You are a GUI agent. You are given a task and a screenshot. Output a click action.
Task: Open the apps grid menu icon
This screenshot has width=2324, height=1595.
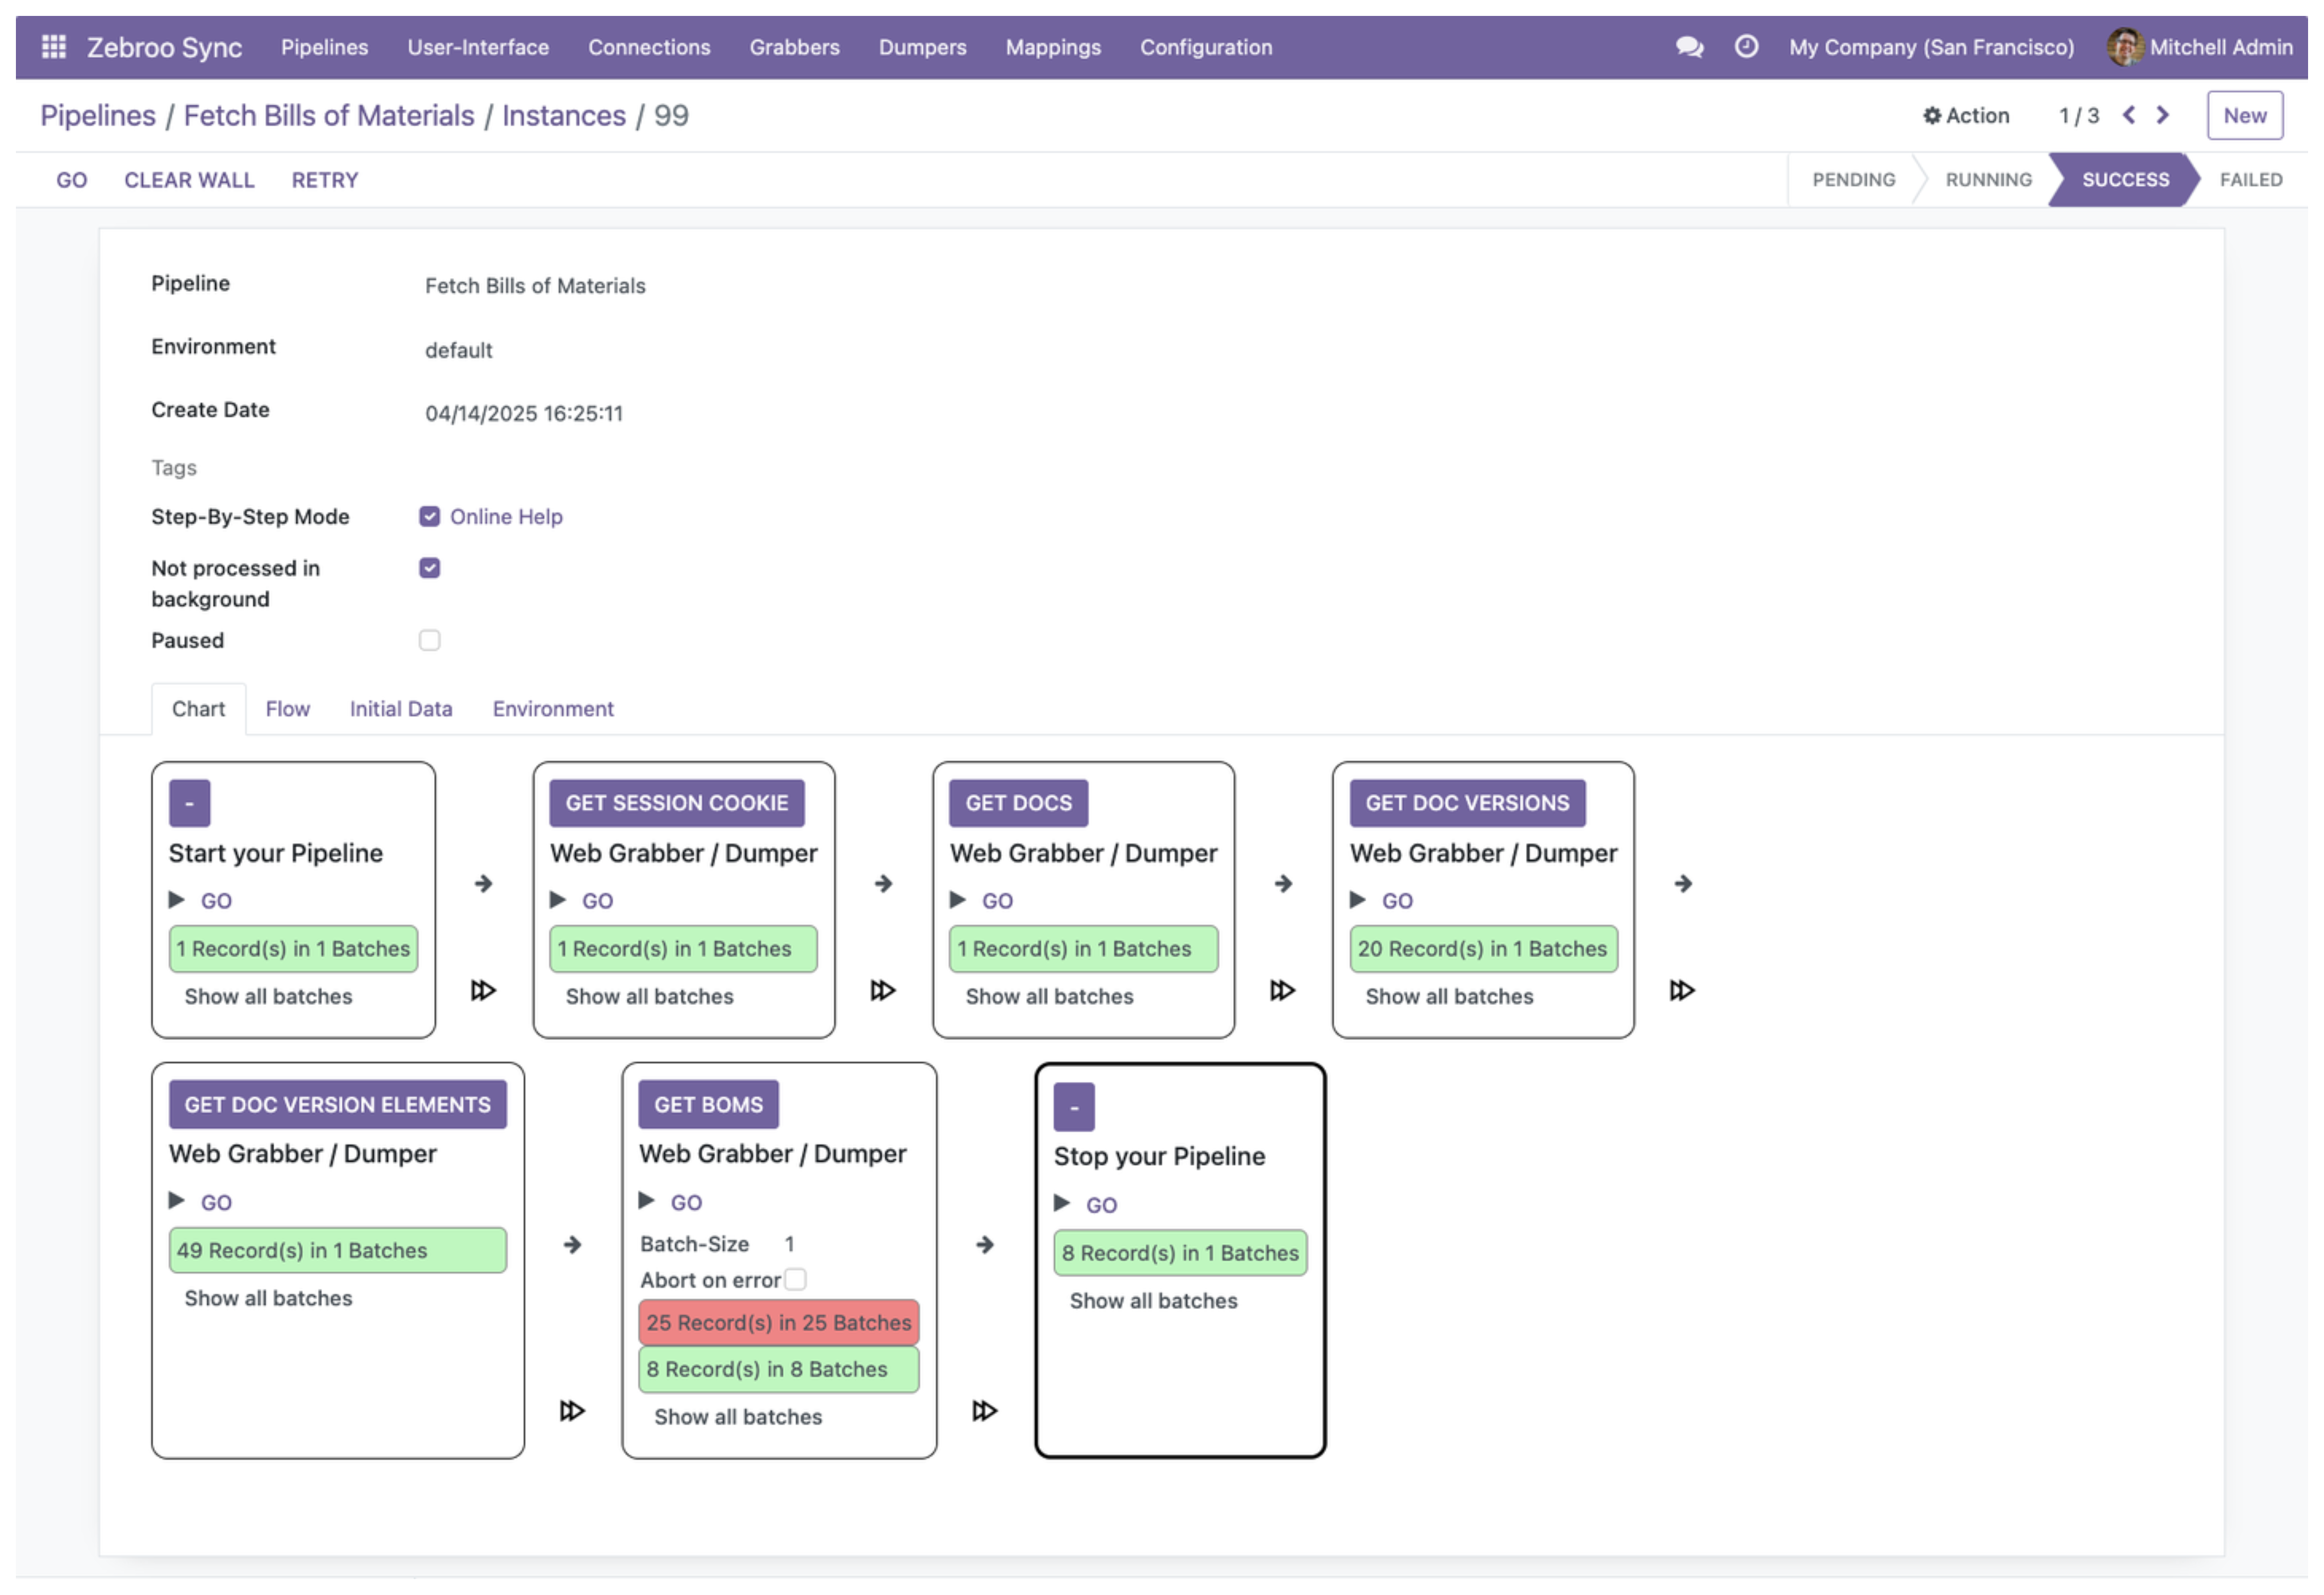(54, 46)
